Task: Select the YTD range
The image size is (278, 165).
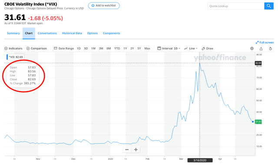Action: [x=117, y=48]
